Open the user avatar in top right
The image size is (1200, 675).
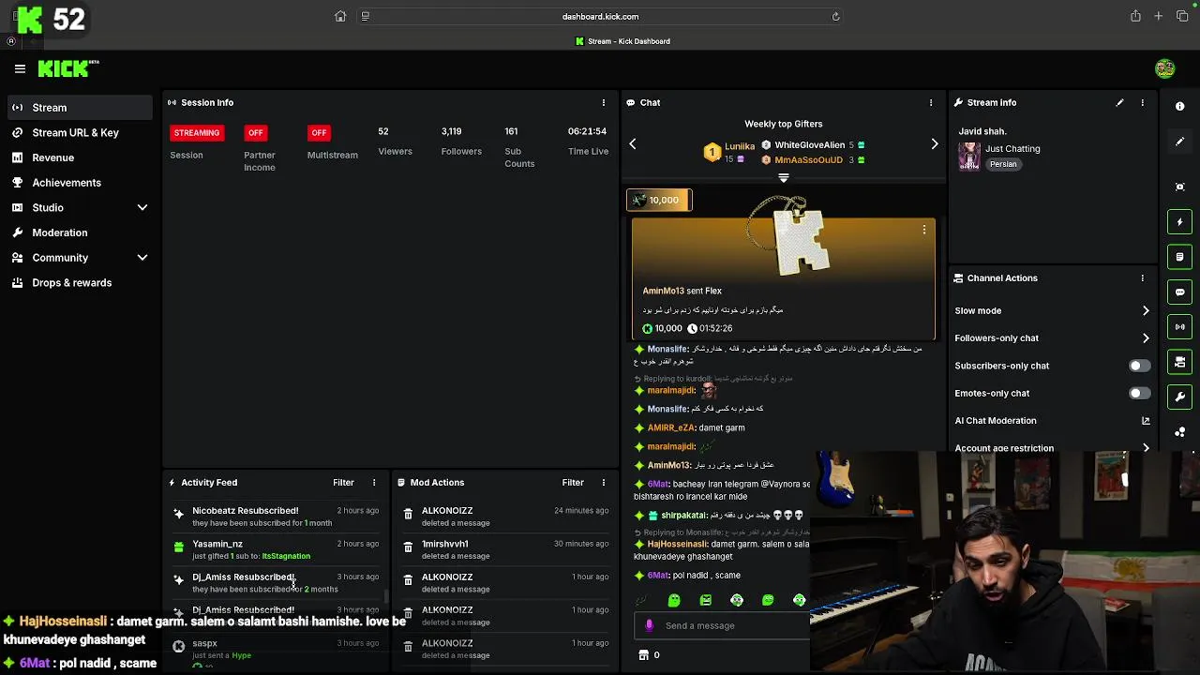coord(1165,68)
